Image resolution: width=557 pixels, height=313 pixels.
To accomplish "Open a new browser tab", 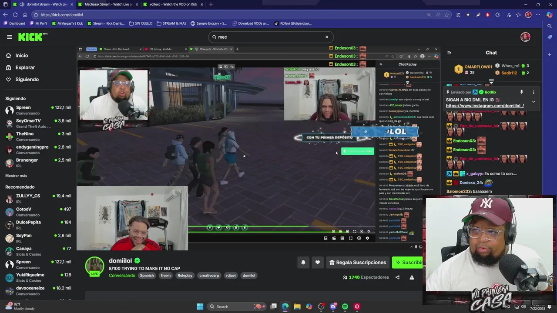I will pyautogui.click(x=211, y=4).
